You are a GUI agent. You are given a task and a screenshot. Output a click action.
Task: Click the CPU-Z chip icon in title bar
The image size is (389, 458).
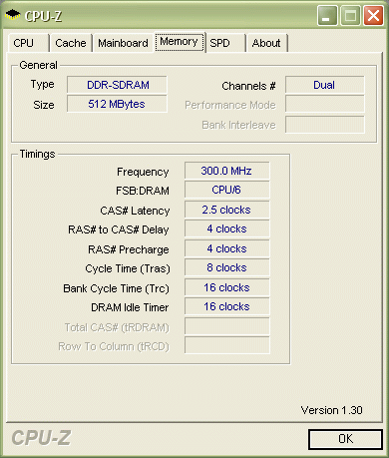tap(13, 15)
